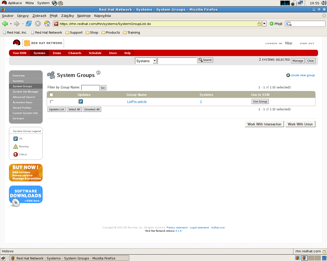Click the show desktop icon in bottom panel
The image size is (327, 261).
(x=3, y=258)
